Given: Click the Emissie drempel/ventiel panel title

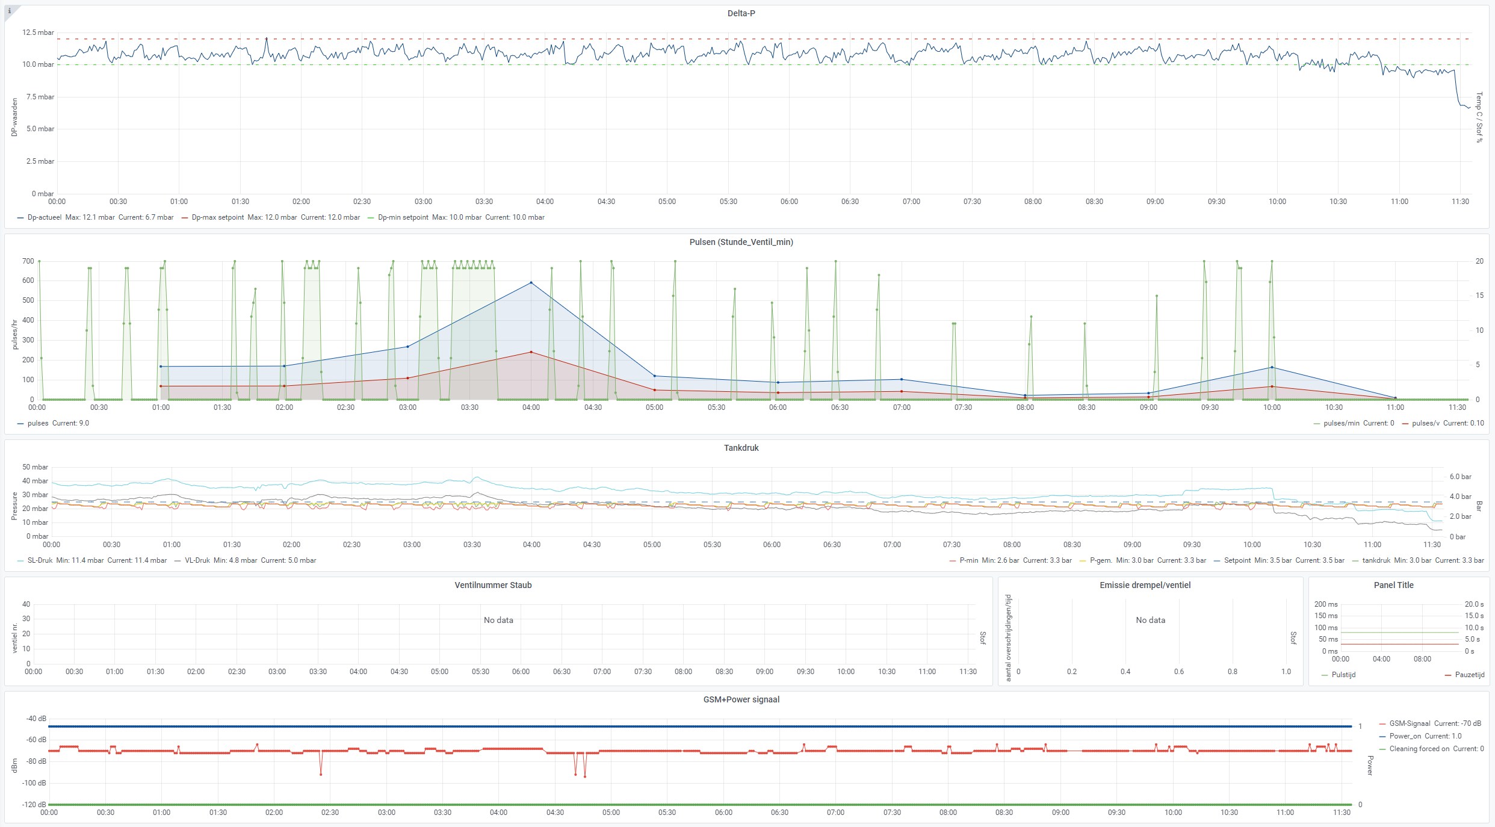Looking at the screenshot, I should point(1145,585).
